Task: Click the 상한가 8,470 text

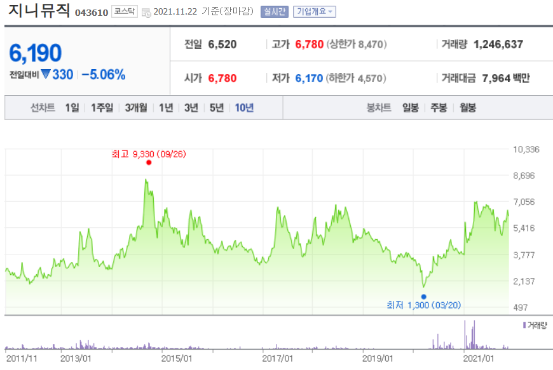Action: (x=357, y=44)
